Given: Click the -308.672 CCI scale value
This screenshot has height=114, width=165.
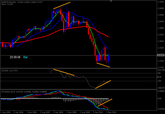Looking at the screenshot, I should pos(161,88).
